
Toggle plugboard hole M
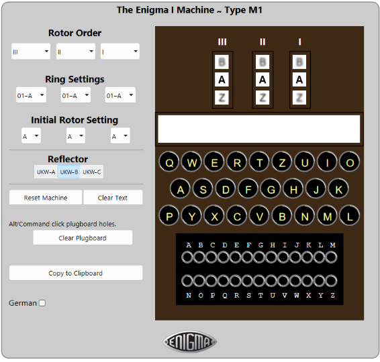(x=331, y=257)
